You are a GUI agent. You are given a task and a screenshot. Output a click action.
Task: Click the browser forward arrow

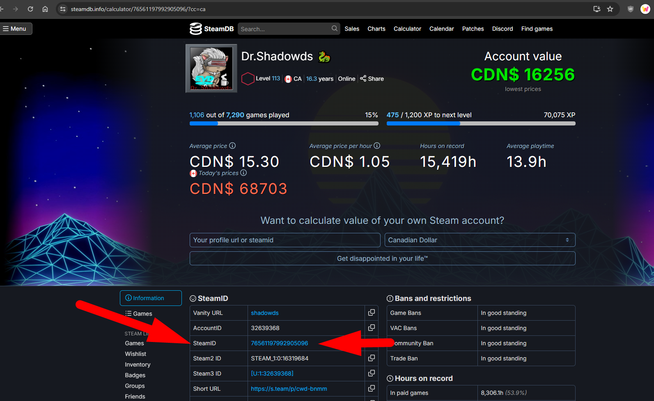16,9
